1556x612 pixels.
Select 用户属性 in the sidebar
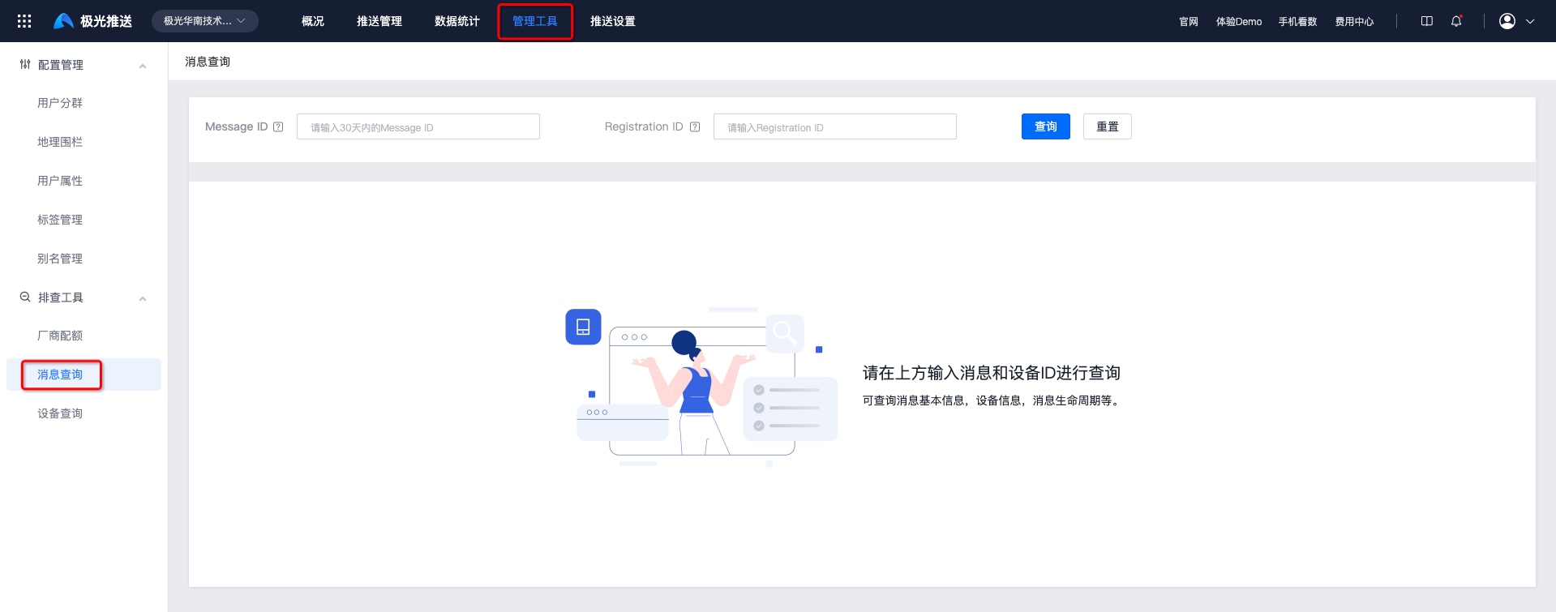60,181
